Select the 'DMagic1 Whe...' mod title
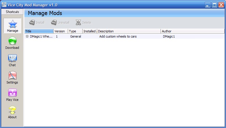226x128 pixels. (x=41, y=36)
